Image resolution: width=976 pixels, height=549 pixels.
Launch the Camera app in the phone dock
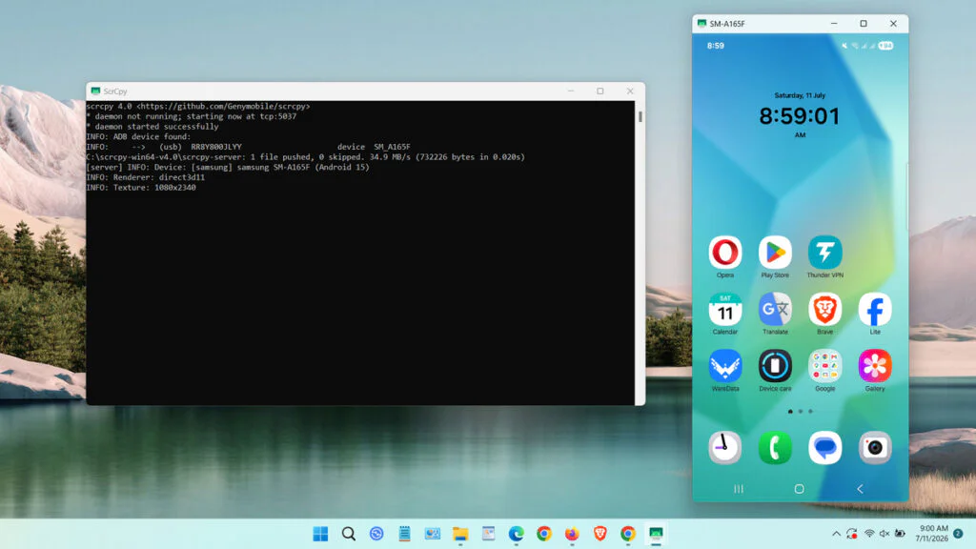(875, 448)
